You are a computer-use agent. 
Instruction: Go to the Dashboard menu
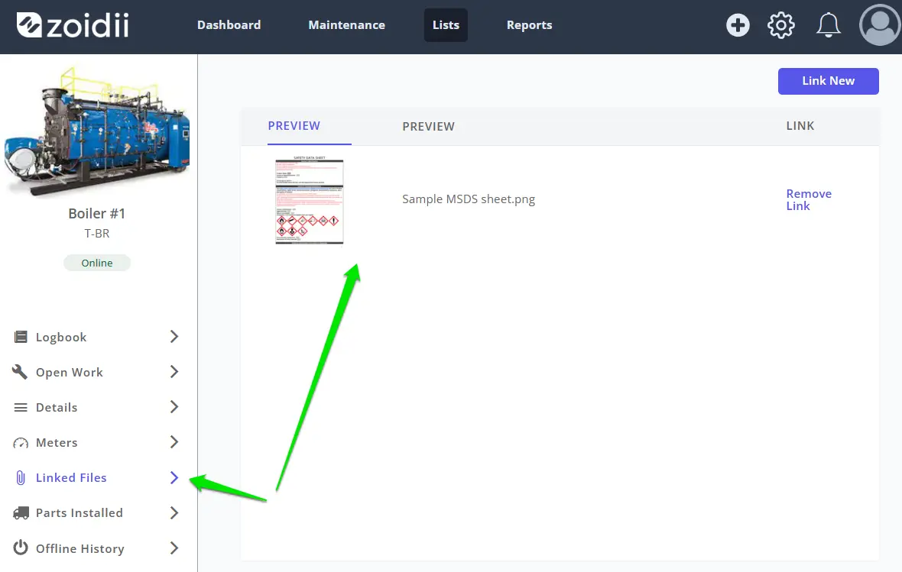pos(229,25)
